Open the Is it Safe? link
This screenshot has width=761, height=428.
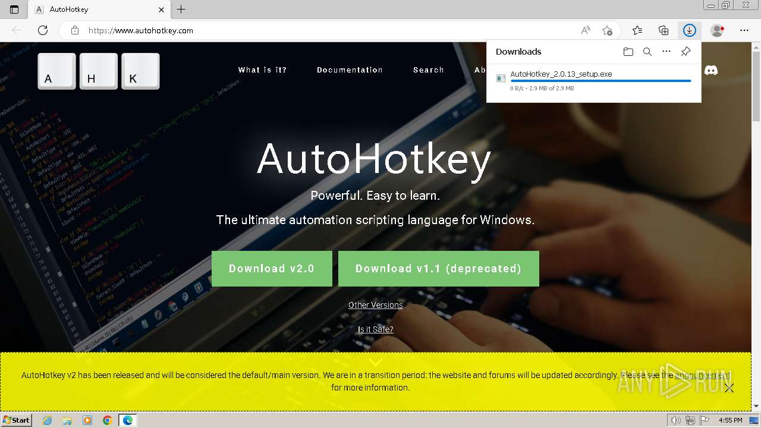point(376,329)
